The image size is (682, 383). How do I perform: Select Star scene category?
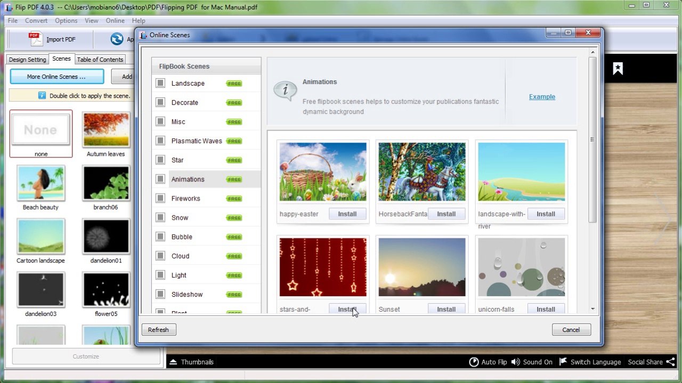coord(206,160)
